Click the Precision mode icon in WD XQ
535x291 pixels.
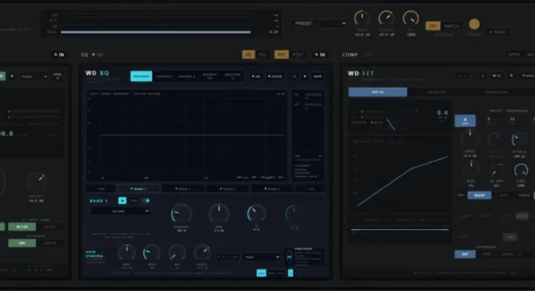[x=289, y=257]
